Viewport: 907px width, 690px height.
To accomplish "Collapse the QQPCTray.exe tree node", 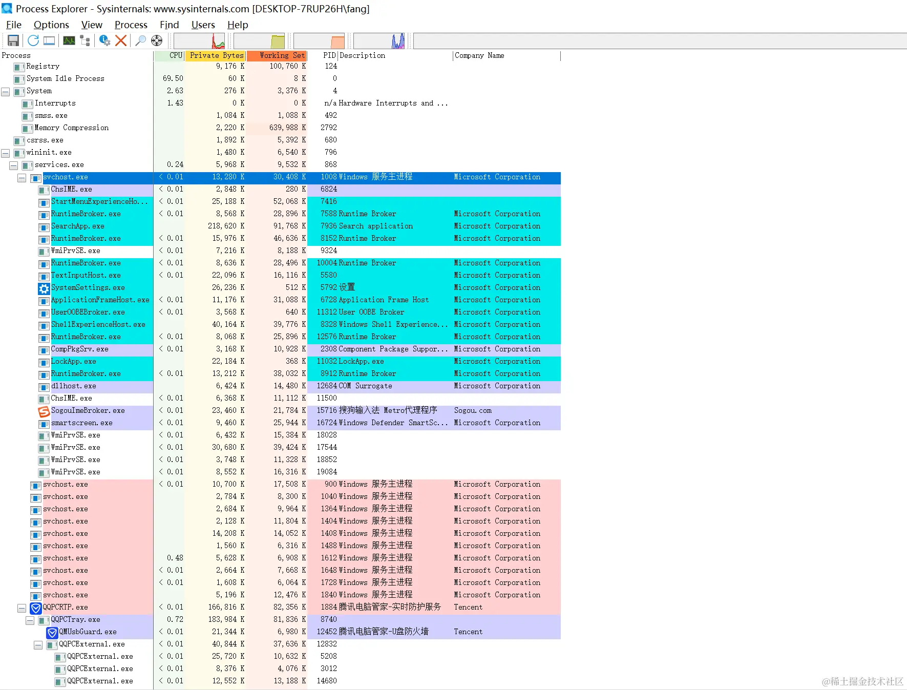I will click(30, 620).
